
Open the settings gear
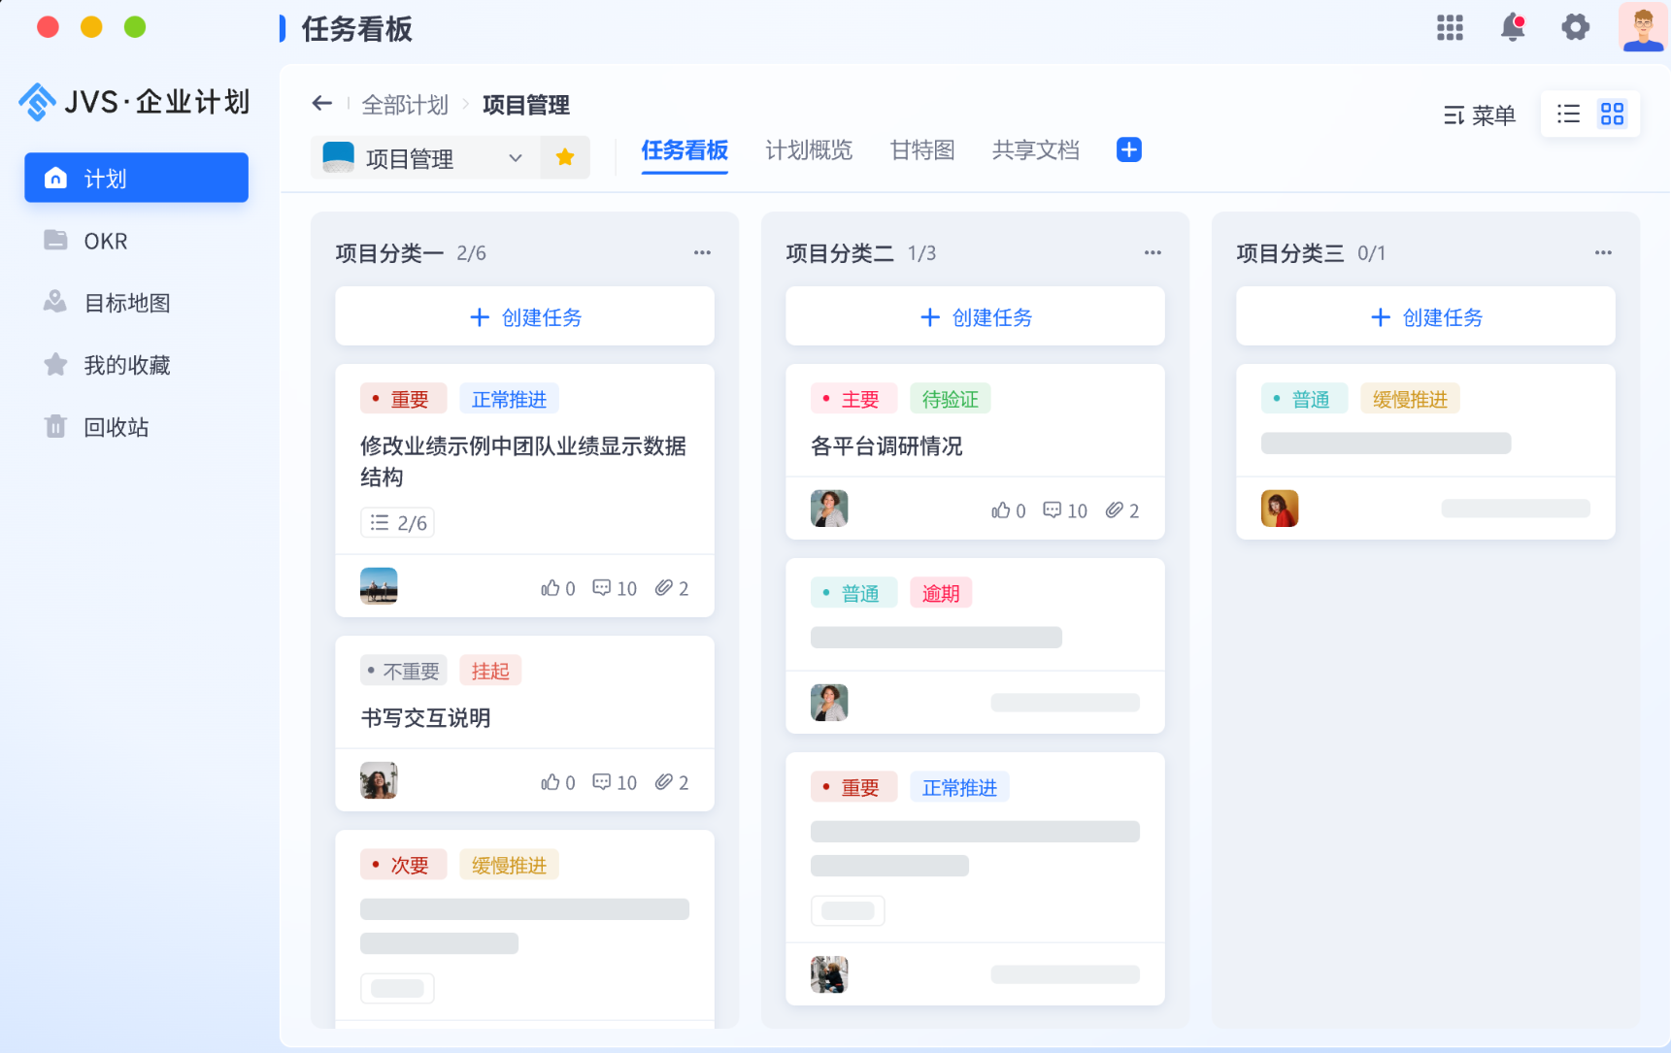[x=1575, y=28]
